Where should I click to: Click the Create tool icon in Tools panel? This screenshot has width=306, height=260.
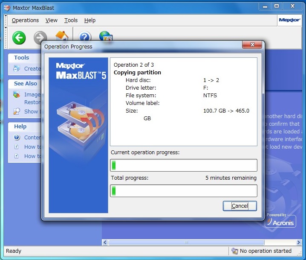[x=17, y=69]
